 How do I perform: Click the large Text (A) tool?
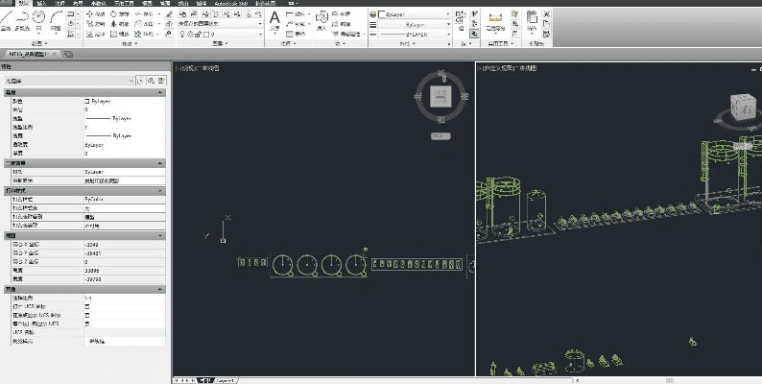tap(274, 19)
